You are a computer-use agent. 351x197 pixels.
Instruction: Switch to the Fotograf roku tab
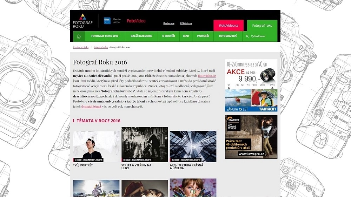click(262, 26)
